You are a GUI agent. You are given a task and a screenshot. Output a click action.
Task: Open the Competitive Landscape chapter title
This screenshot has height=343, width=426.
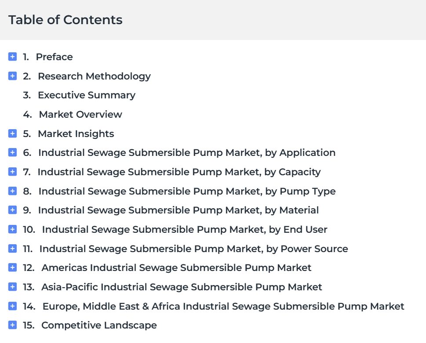click(99, 325)
